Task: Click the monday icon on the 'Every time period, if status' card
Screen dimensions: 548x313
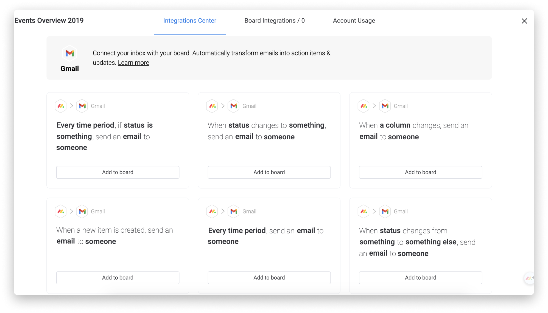Action: 61,106
